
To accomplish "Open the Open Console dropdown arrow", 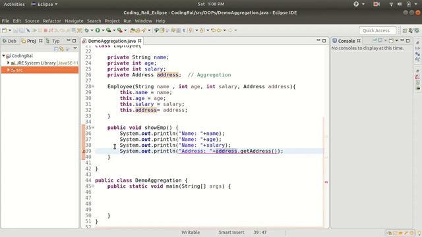I will coord(396,41).
